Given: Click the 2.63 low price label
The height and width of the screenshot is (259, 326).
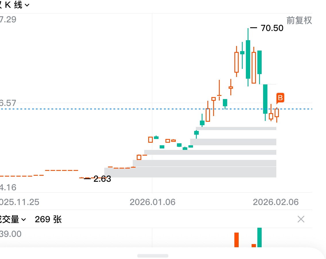Looking at the screenshot, I should (x=102, y=179).
